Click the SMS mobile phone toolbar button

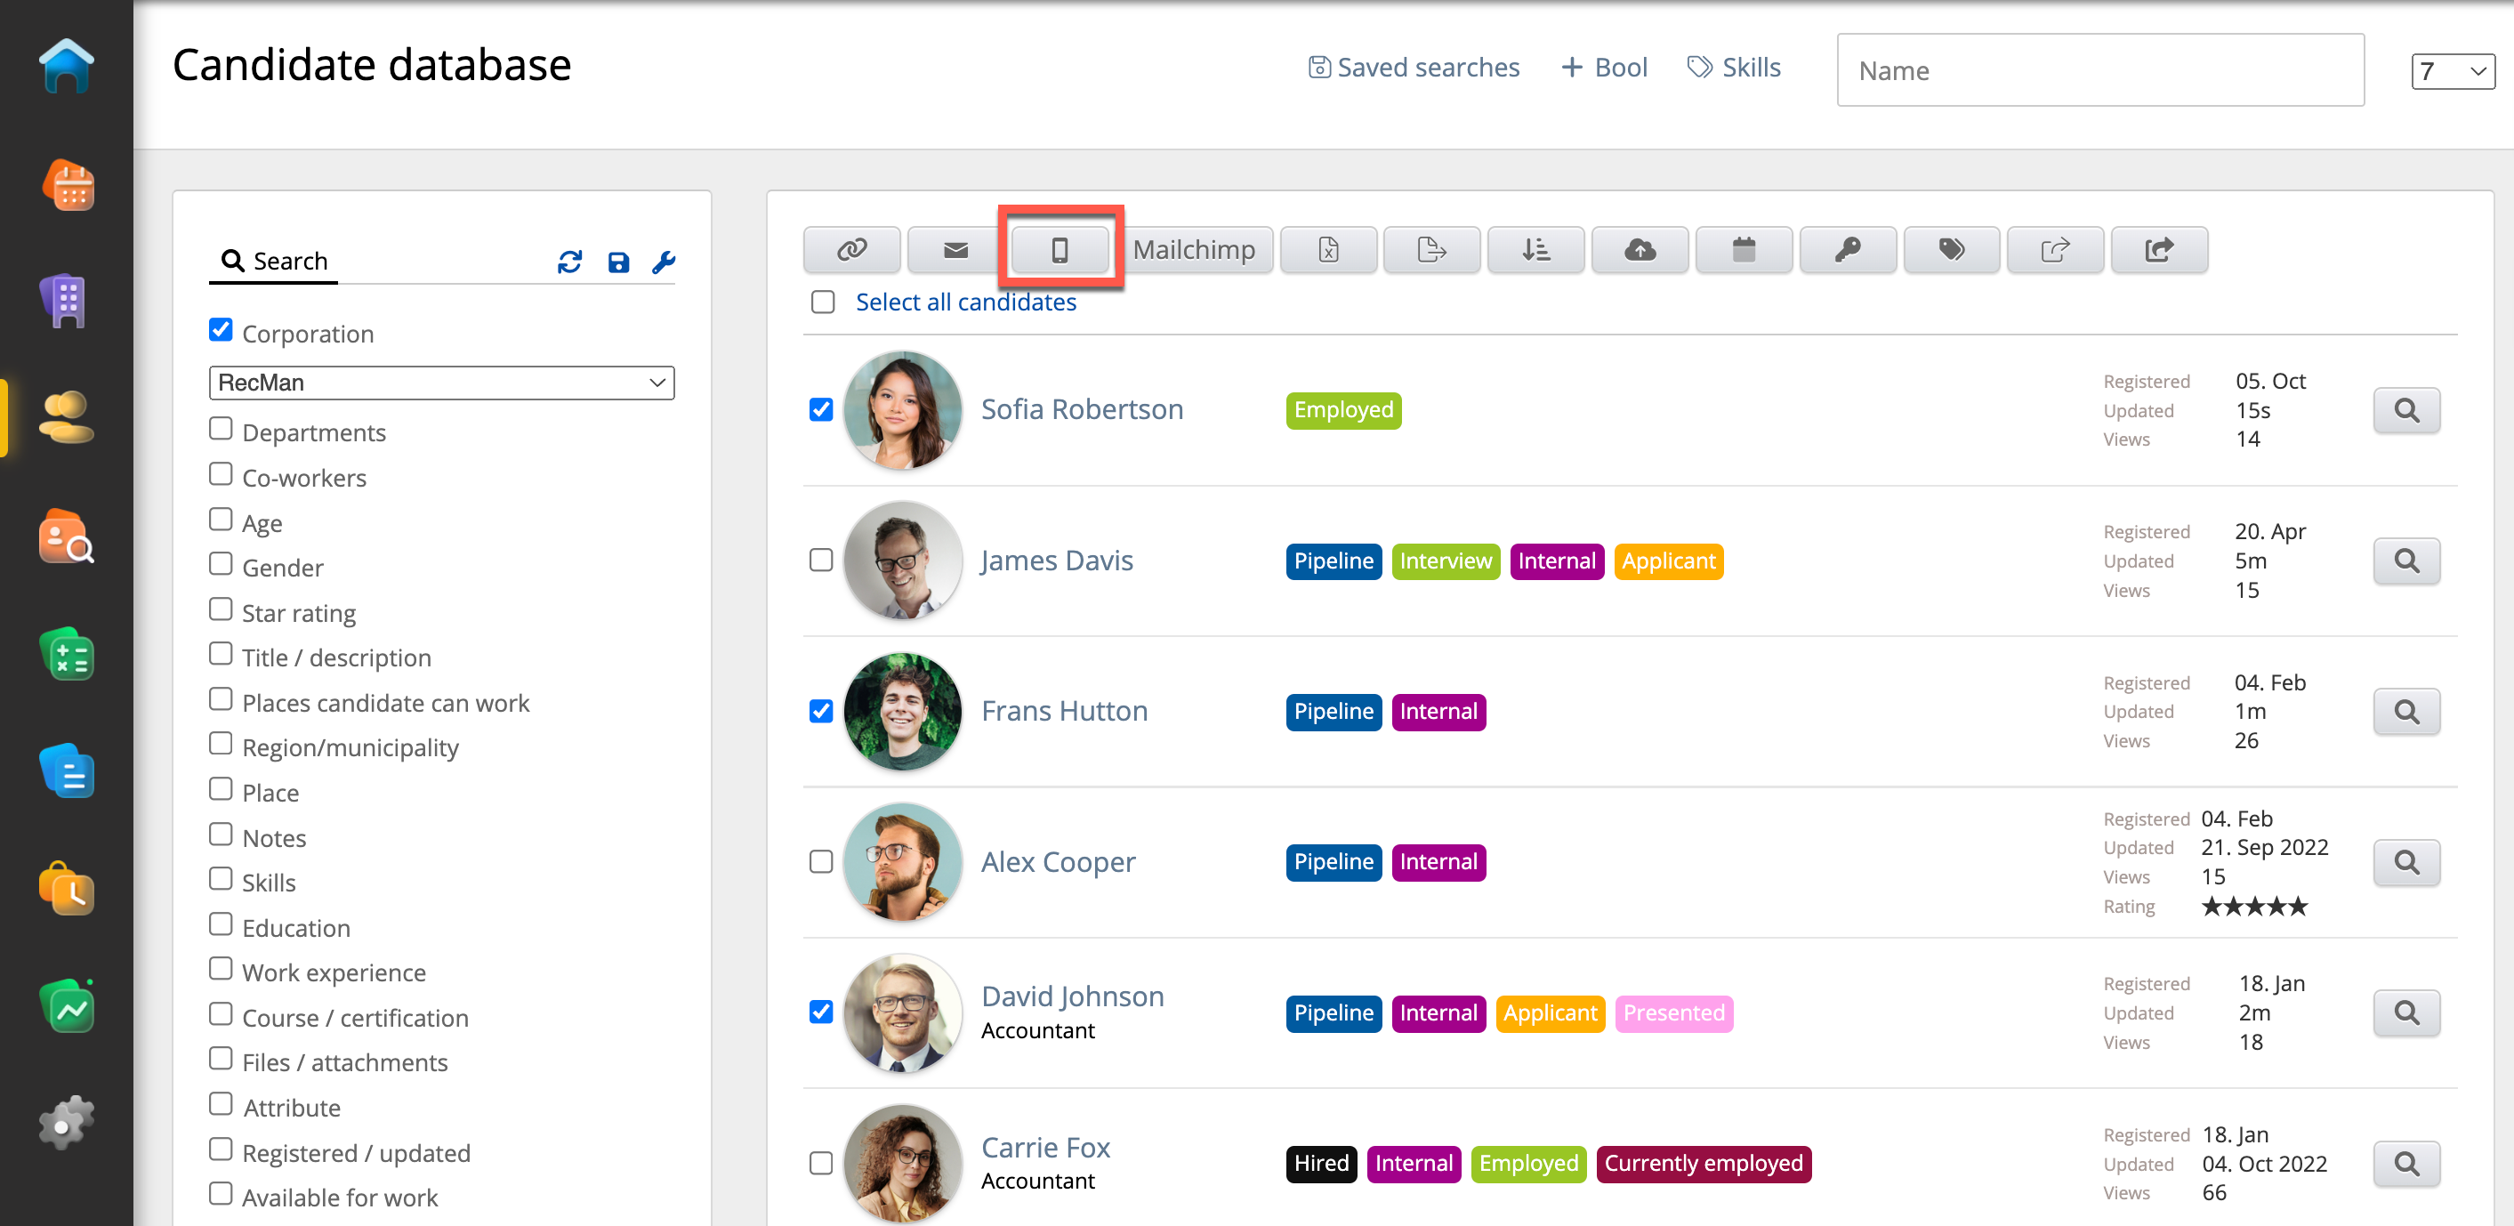[1059, 250]
